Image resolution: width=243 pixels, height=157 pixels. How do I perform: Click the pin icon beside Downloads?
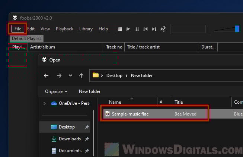click(87, 139)
